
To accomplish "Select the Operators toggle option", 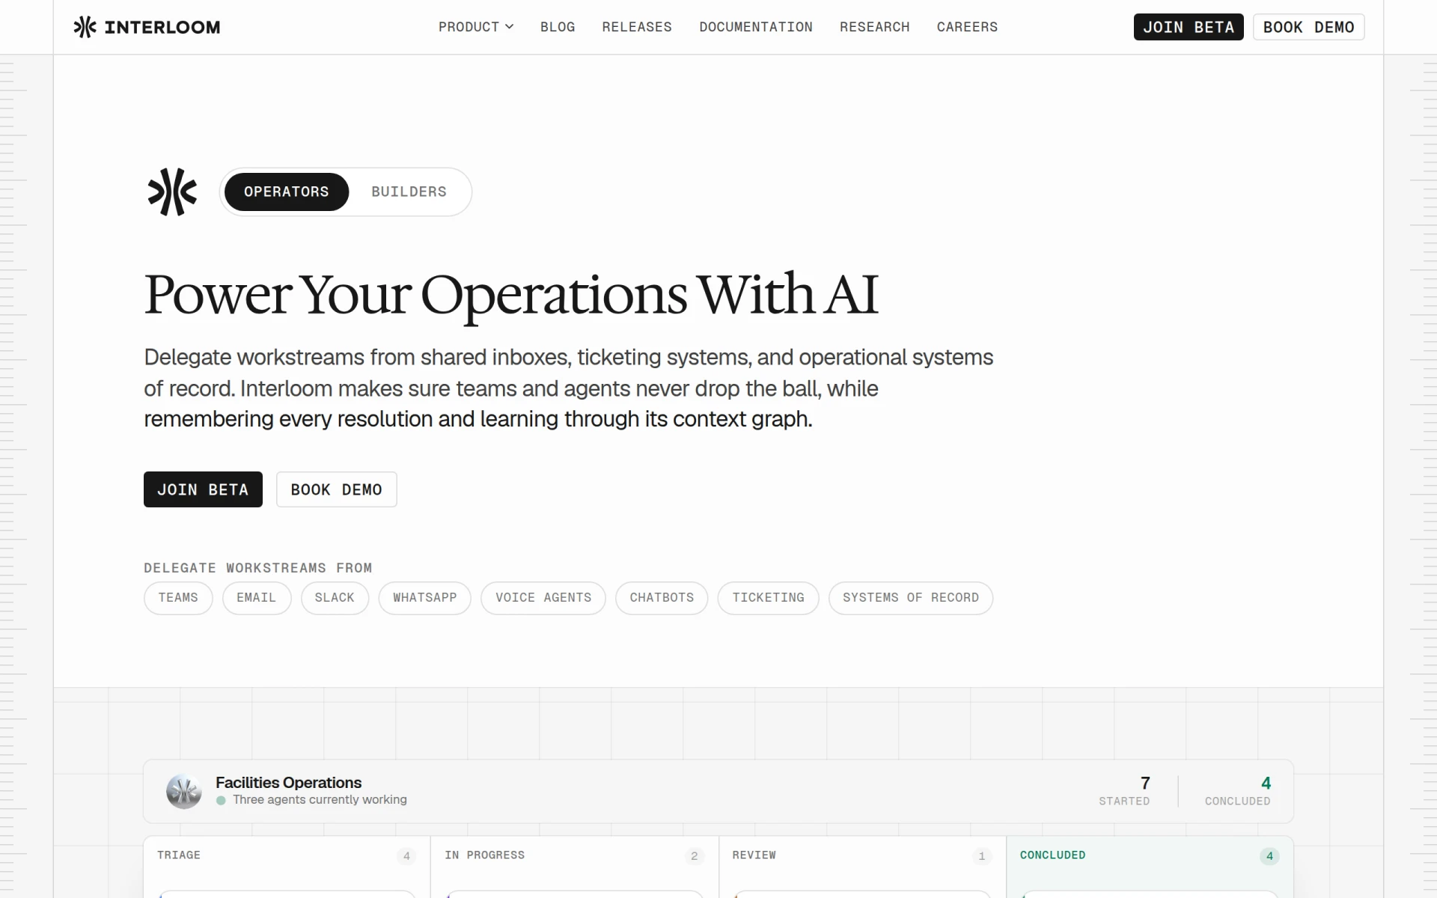I will pos(287,192).
